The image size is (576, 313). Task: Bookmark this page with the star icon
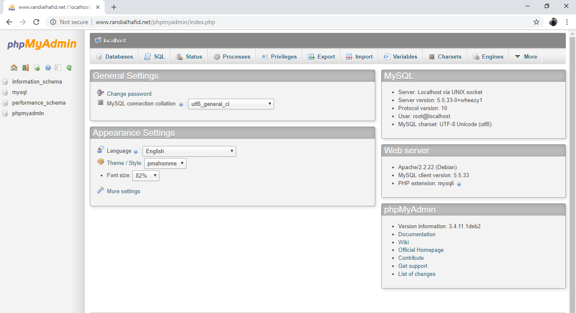pyautogui.click(x=536, y=22)
